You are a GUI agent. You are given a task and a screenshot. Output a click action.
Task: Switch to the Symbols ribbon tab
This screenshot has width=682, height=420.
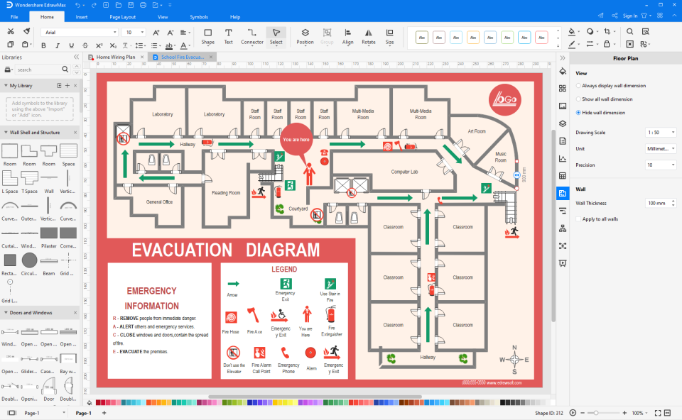[x=198, y=17]
